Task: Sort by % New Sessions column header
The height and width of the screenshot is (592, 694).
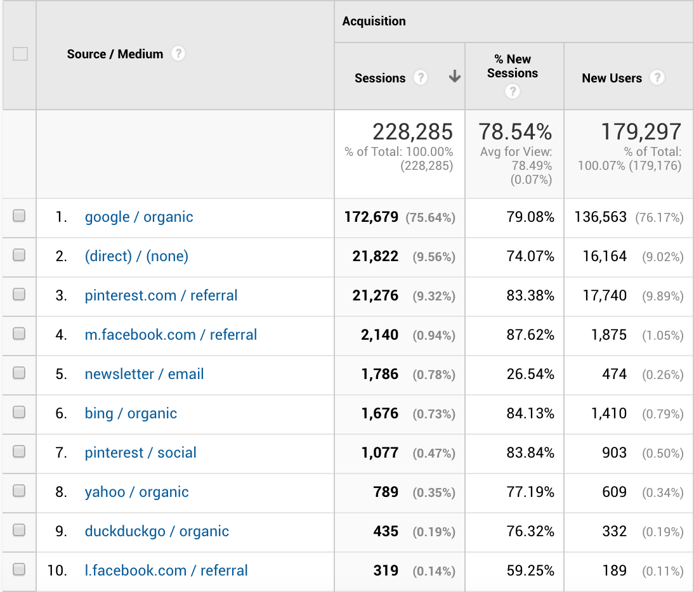Action: (513, 66)
